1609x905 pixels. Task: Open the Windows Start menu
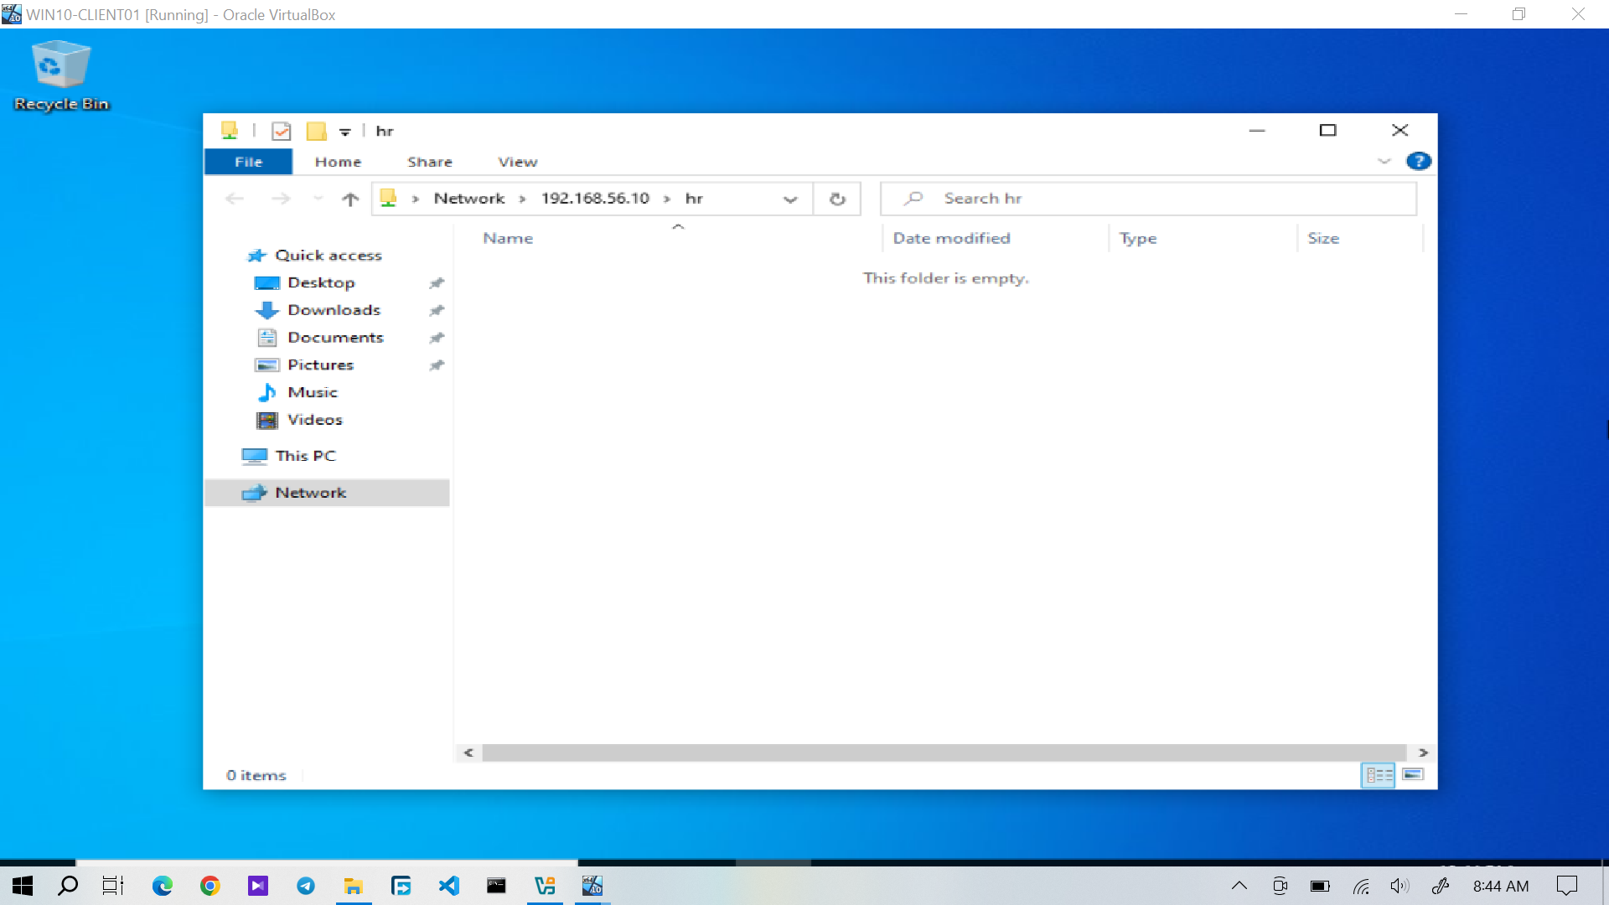[23, 886]
